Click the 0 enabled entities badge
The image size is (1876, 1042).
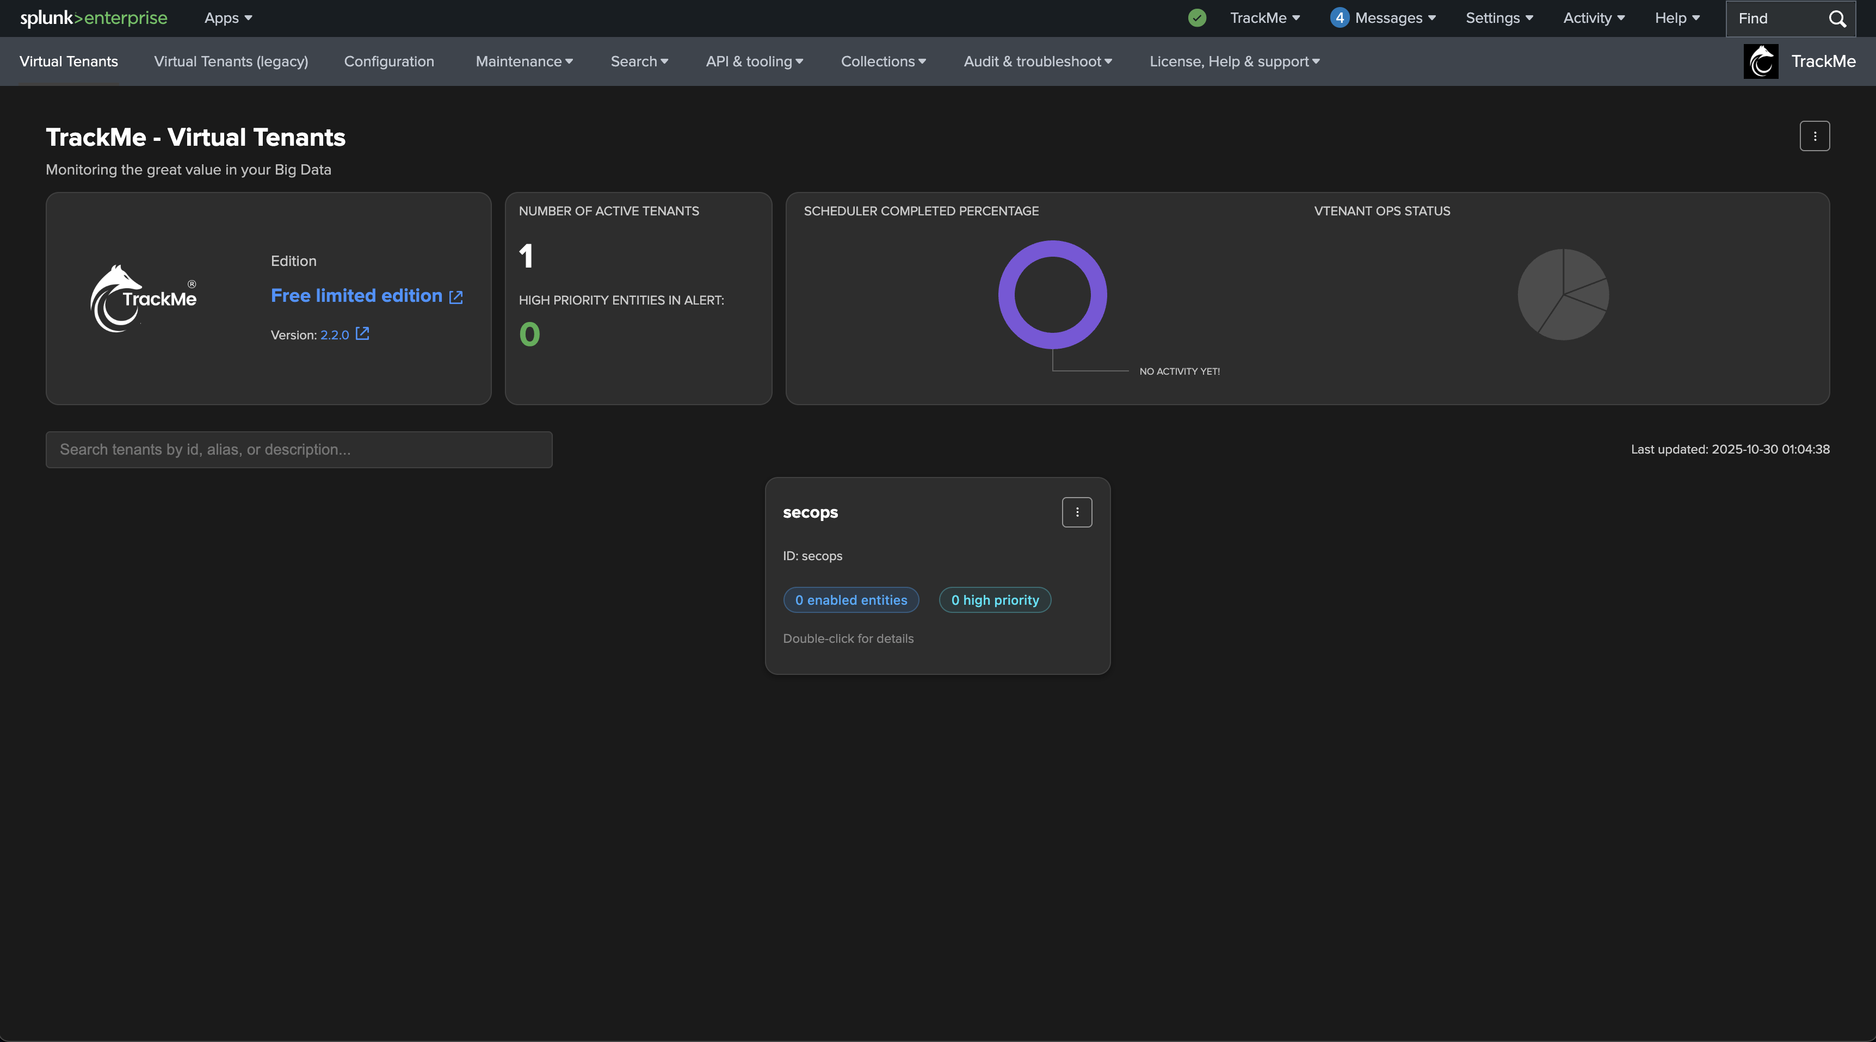850,600
